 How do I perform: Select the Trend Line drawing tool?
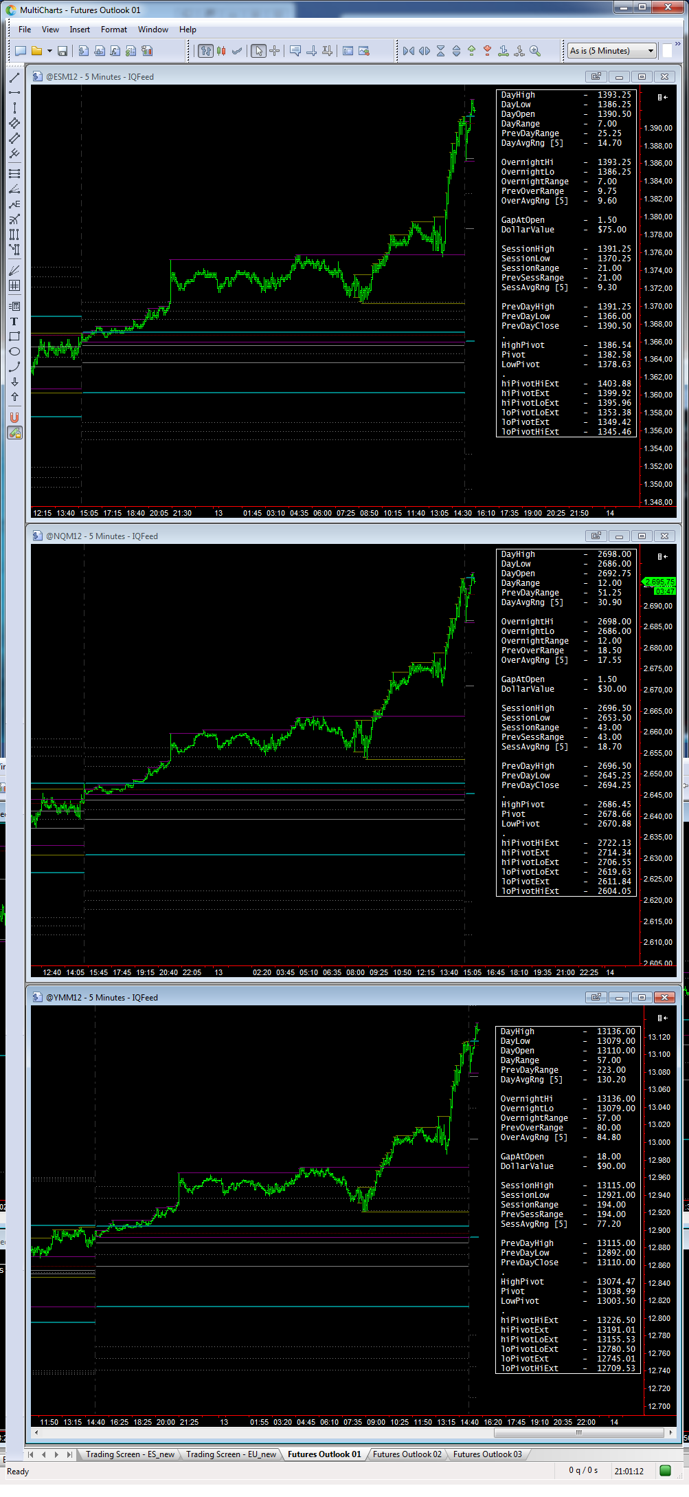coord(14,78)
